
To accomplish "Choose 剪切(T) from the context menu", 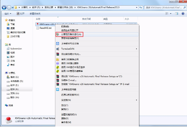I will [64, 105].
